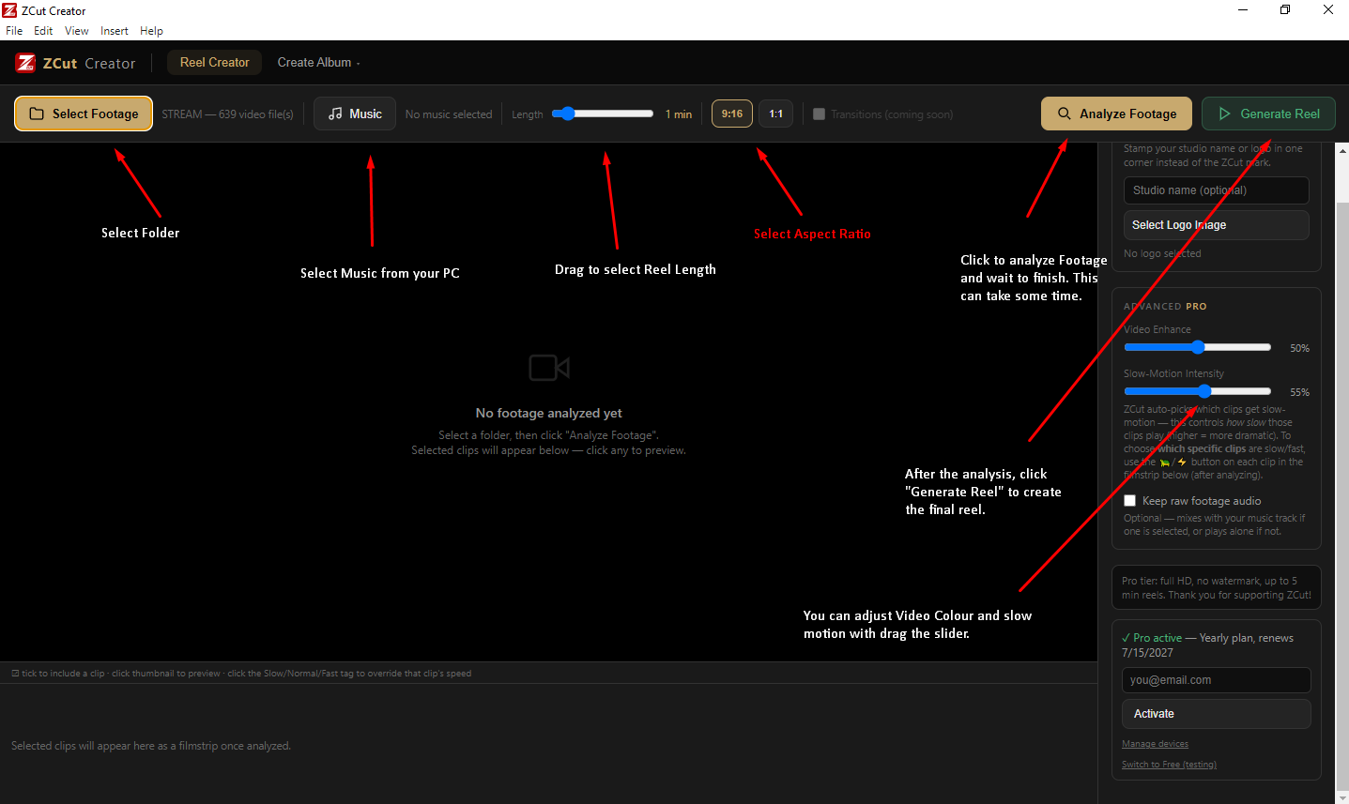Switch to the Reel Creator tab
Viewport: 1349px width, 804px height.
[214, 63]
